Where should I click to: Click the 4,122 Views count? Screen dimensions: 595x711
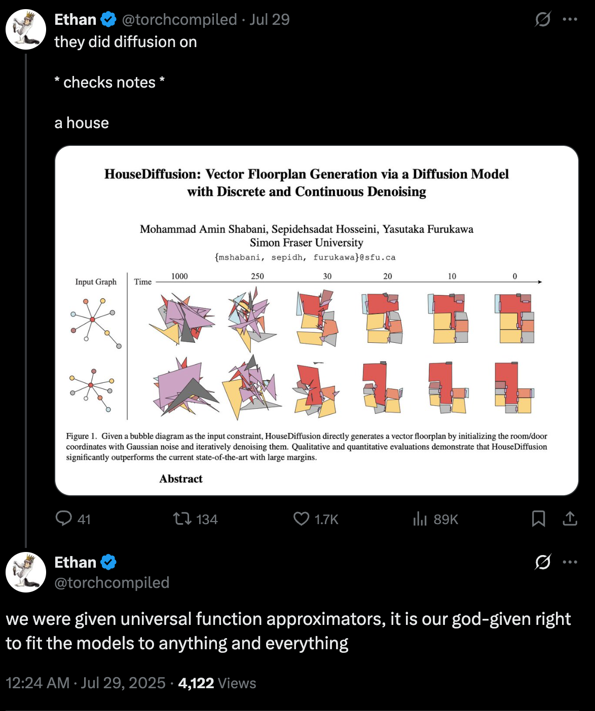click(217, 683)
